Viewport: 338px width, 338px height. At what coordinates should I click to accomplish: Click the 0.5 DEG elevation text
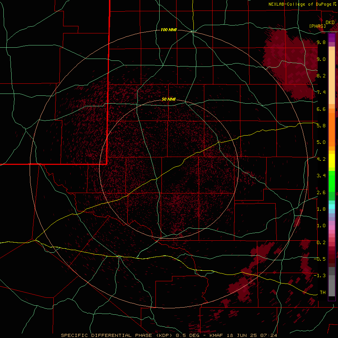click(x=187, y=335)
